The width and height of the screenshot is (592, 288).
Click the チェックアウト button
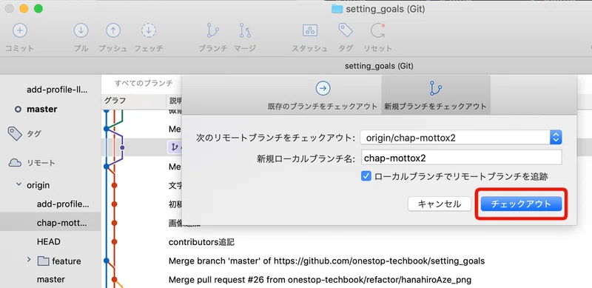coord(522,204)
